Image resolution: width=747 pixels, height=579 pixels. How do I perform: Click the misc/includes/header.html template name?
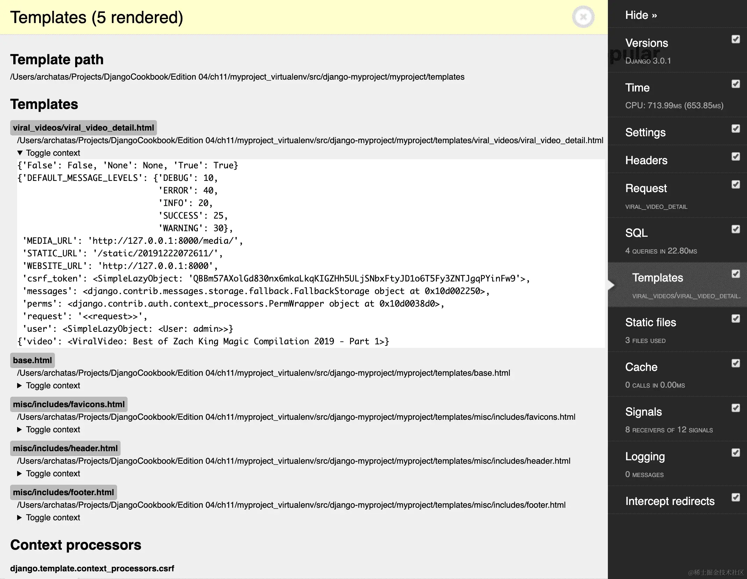[x=65, y=448]
